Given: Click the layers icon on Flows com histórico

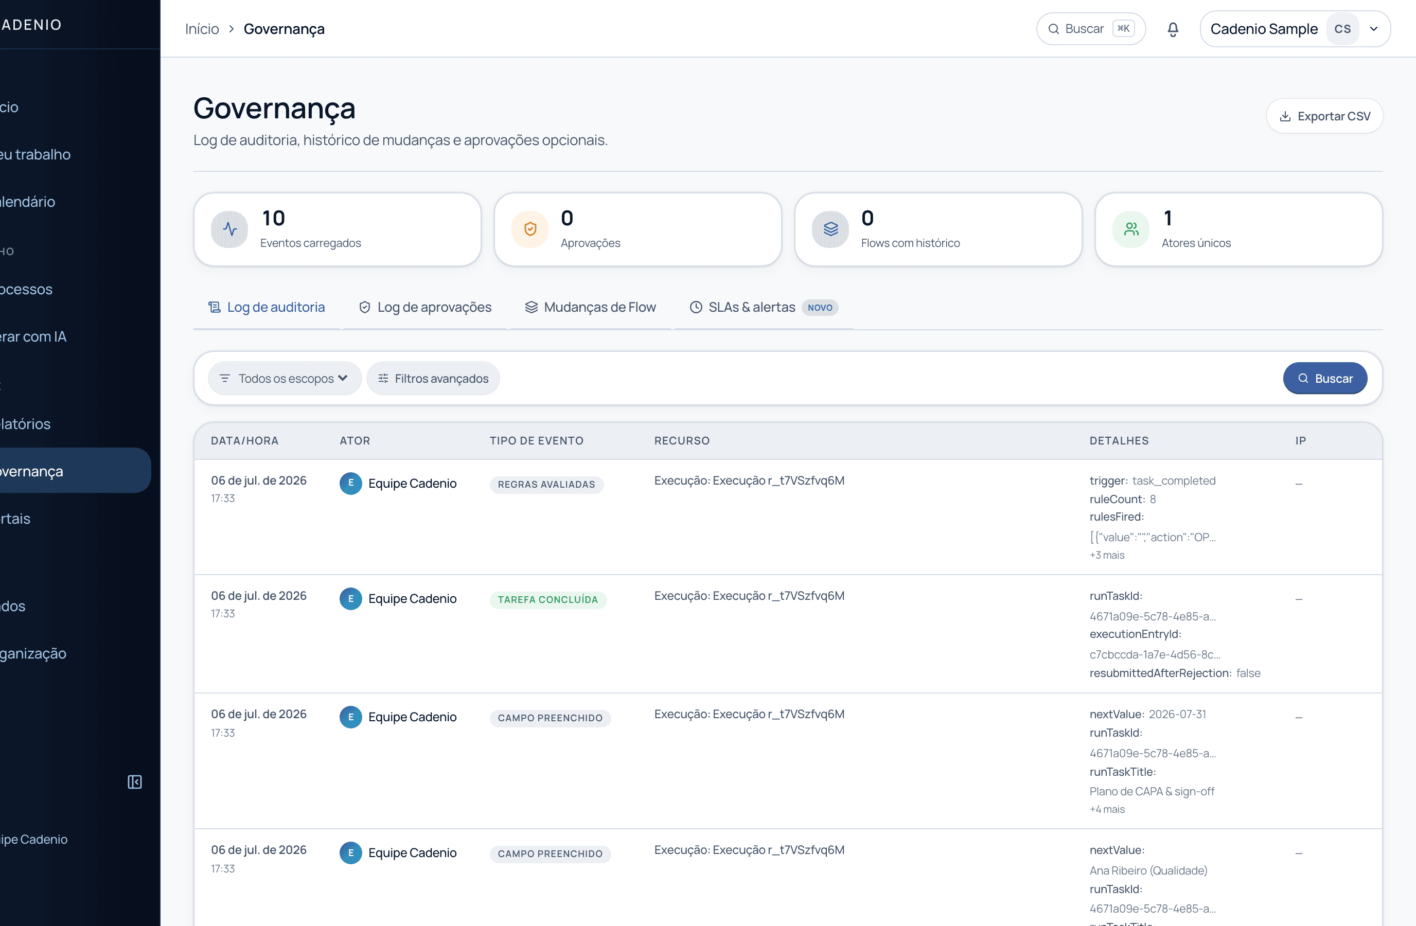Looking at the screenshot, I should [830, 229].
